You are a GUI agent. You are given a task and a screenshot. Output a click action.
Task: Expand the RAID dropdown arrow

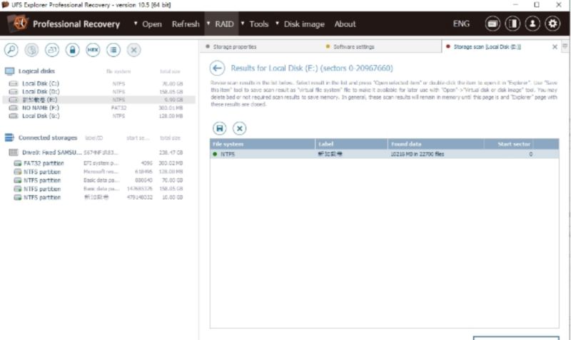(208, 24)
